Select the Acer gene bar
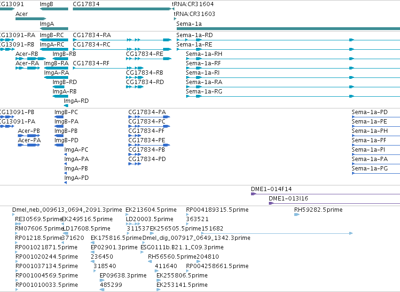Screen dimensions: 400x292 point(31,19)
